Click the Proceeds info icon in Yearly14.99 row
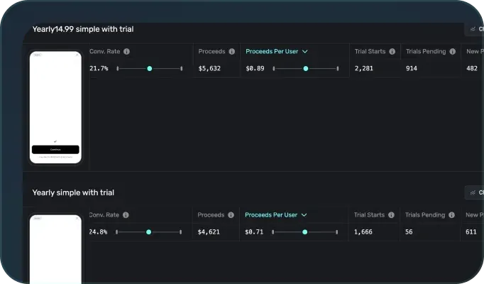 (231, 52)
